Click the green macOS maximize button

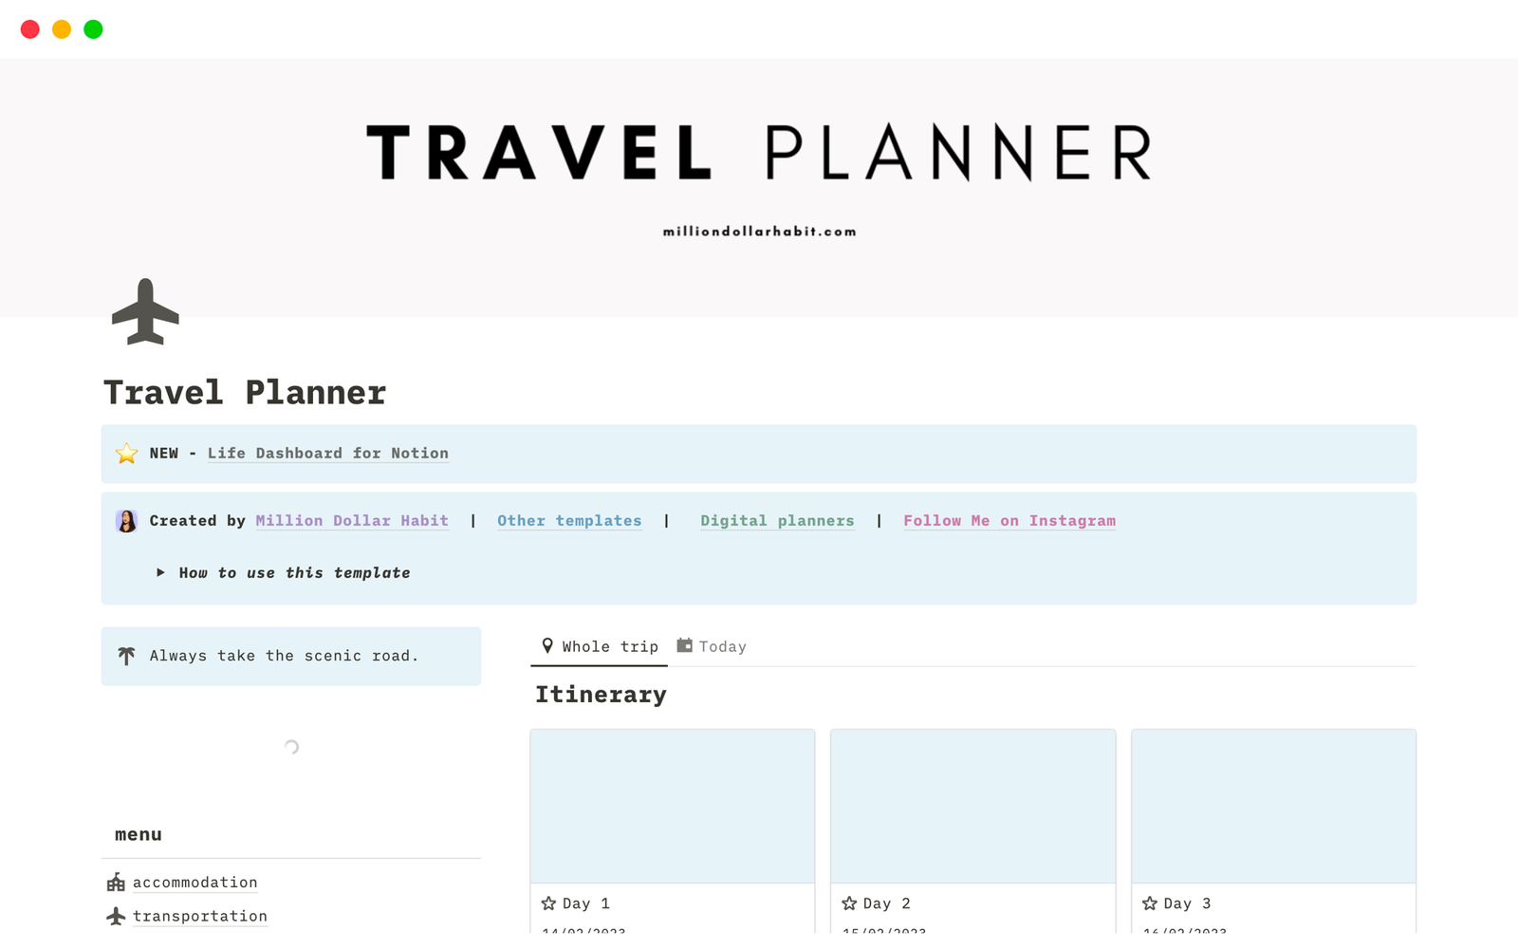(93, 29)
